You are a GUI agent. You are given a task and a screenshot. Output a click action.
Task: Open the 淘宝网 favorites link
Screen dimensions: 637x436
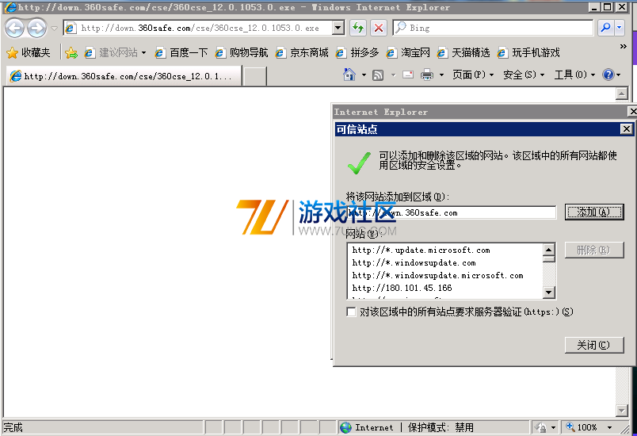[x=408, y=52]
